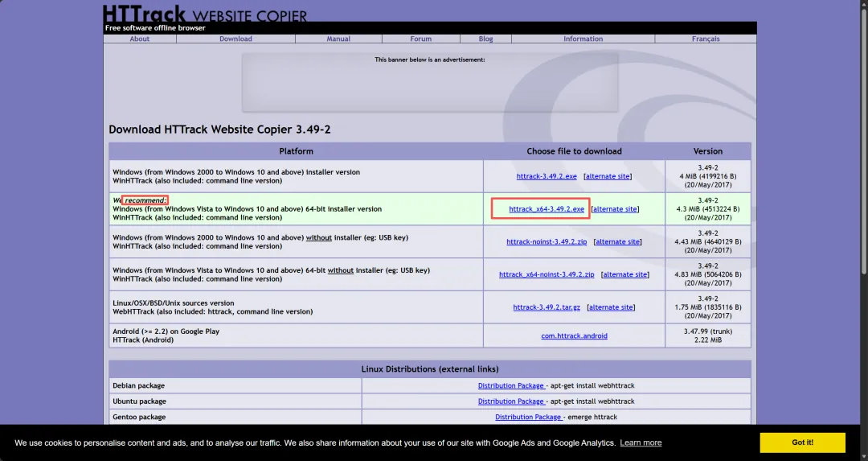Image resolution: width=868 pixels, height=461 pixels.
Task: Click the 'Version' column header
Action: pyautogui.click(x=708, y=151)
